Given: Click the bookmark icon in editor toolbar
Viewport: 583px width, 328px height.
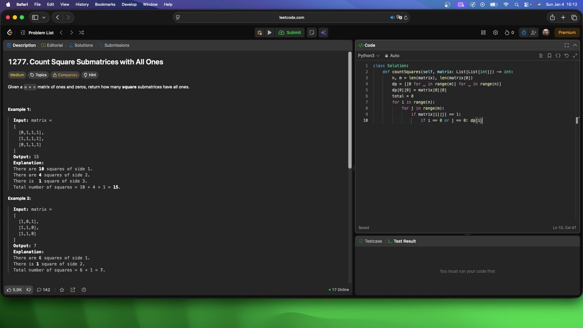Looking at the screenshot, I should tap(549, 56).
